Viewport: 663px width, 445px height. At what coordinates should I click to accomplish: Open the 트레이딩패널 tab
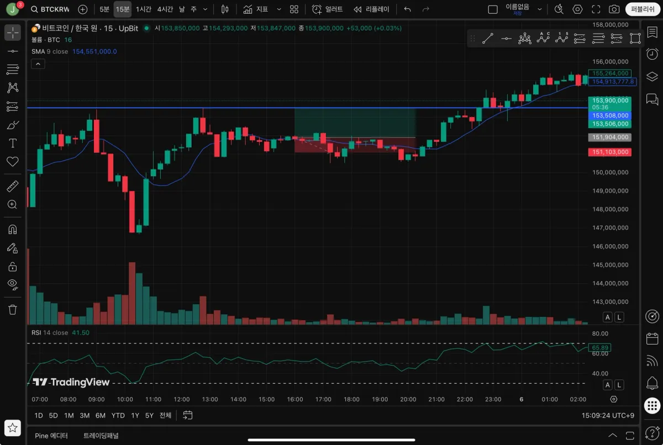(101, 436)
